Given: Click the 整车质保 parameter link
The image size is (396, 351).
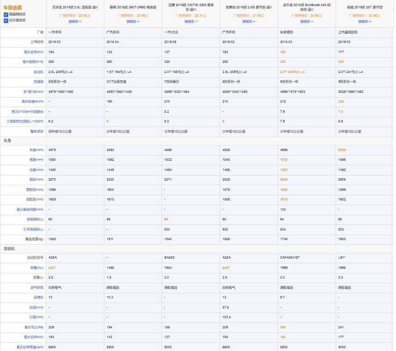Looking at the screenshot, I should (37, 132).
